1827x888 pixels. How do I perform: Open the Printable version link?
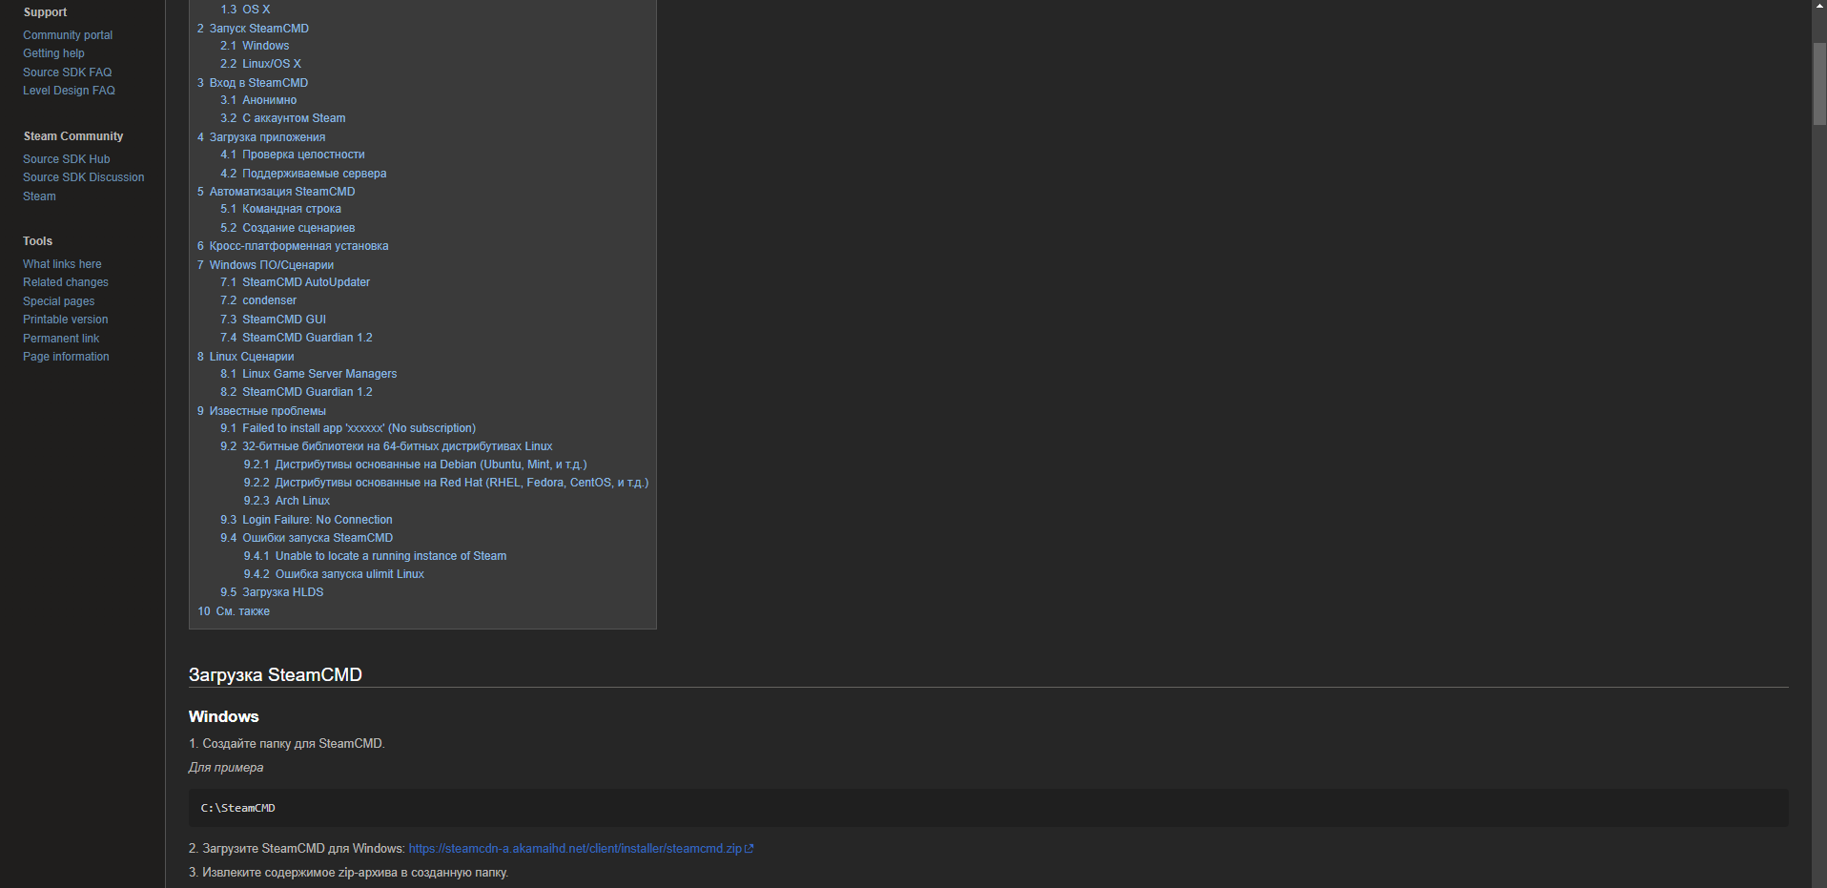[x=65, y=320]
